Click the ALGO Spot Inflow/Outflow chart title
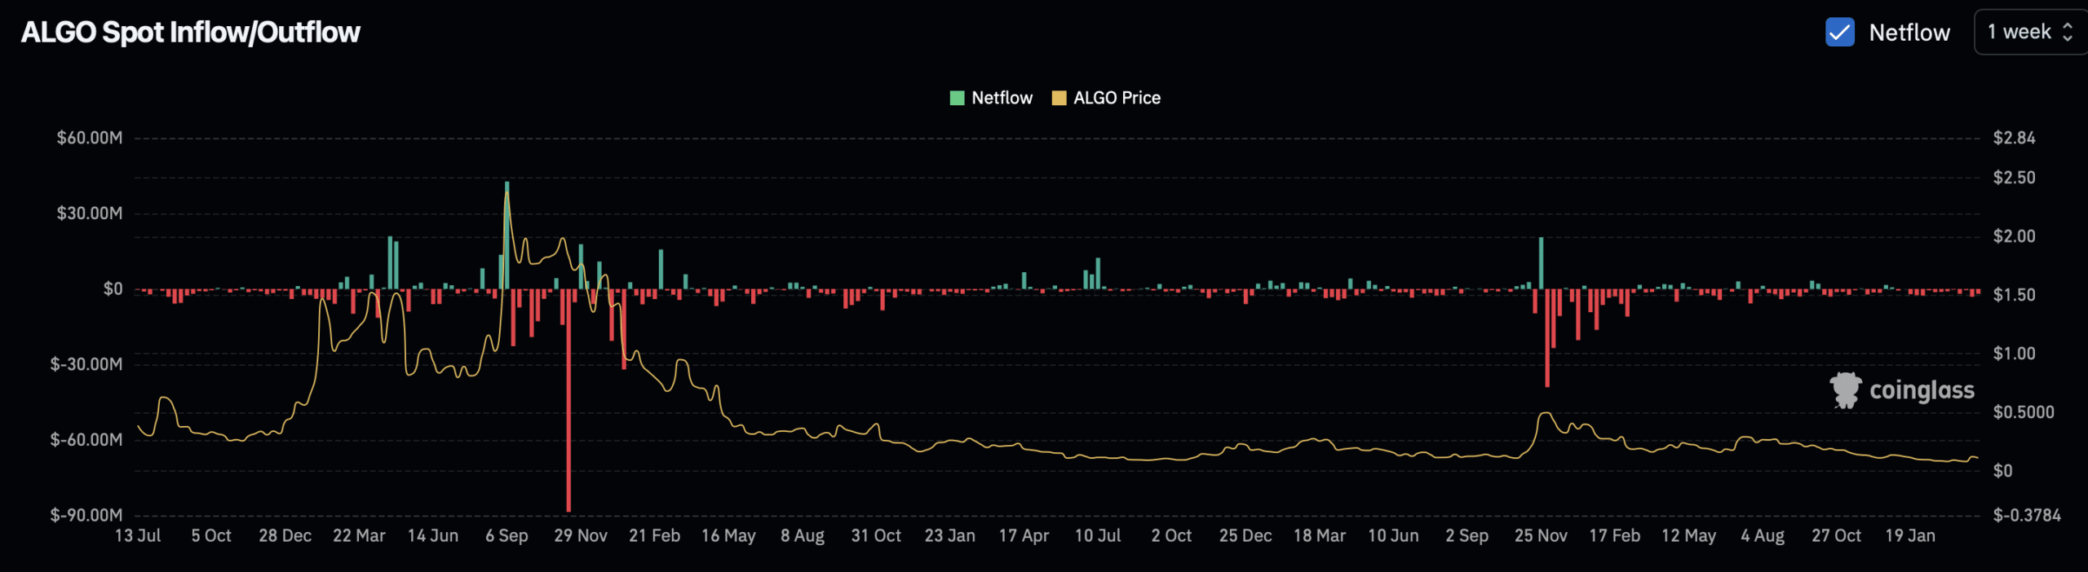This screenshot has width=2088, height=572. click(x=190, y=33)
